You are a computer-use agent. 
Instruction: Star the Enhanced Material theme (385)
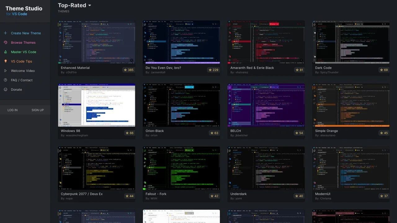(128, 70)
